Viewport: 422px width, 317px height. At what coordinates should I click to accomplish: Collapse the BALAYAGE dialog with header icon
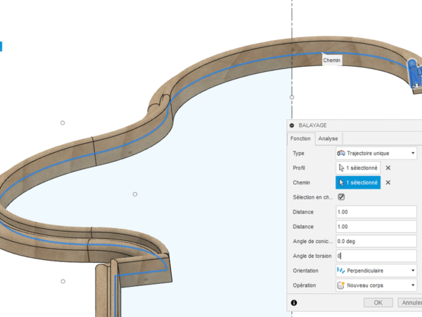292,125
